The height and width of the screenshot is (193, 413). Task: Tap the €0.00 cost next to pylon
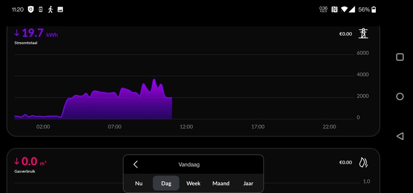point(345,34)
